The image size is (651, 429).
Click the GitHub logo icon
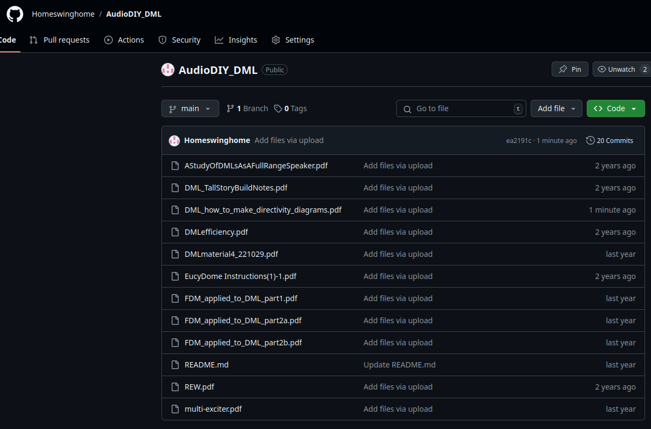15,14
